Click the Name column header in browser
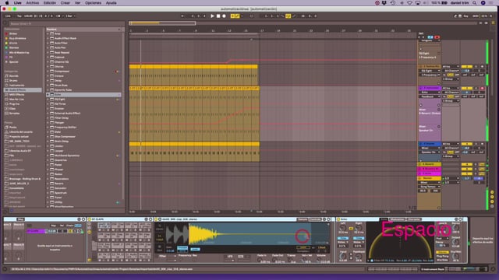 coord(83,30)
